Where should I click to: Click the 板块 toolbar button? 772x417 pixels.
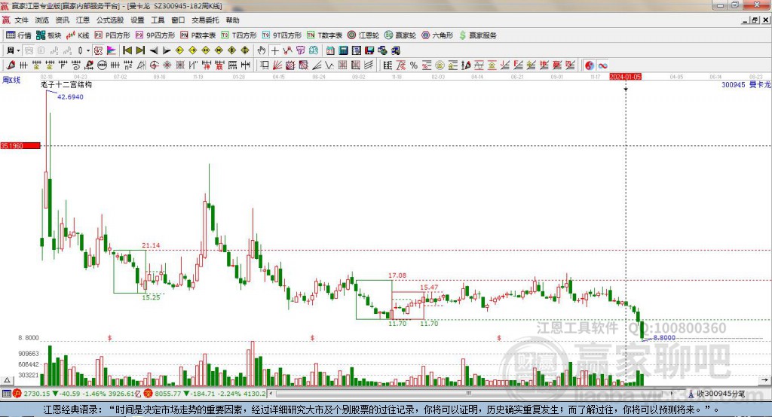click(x=49, y=35)
